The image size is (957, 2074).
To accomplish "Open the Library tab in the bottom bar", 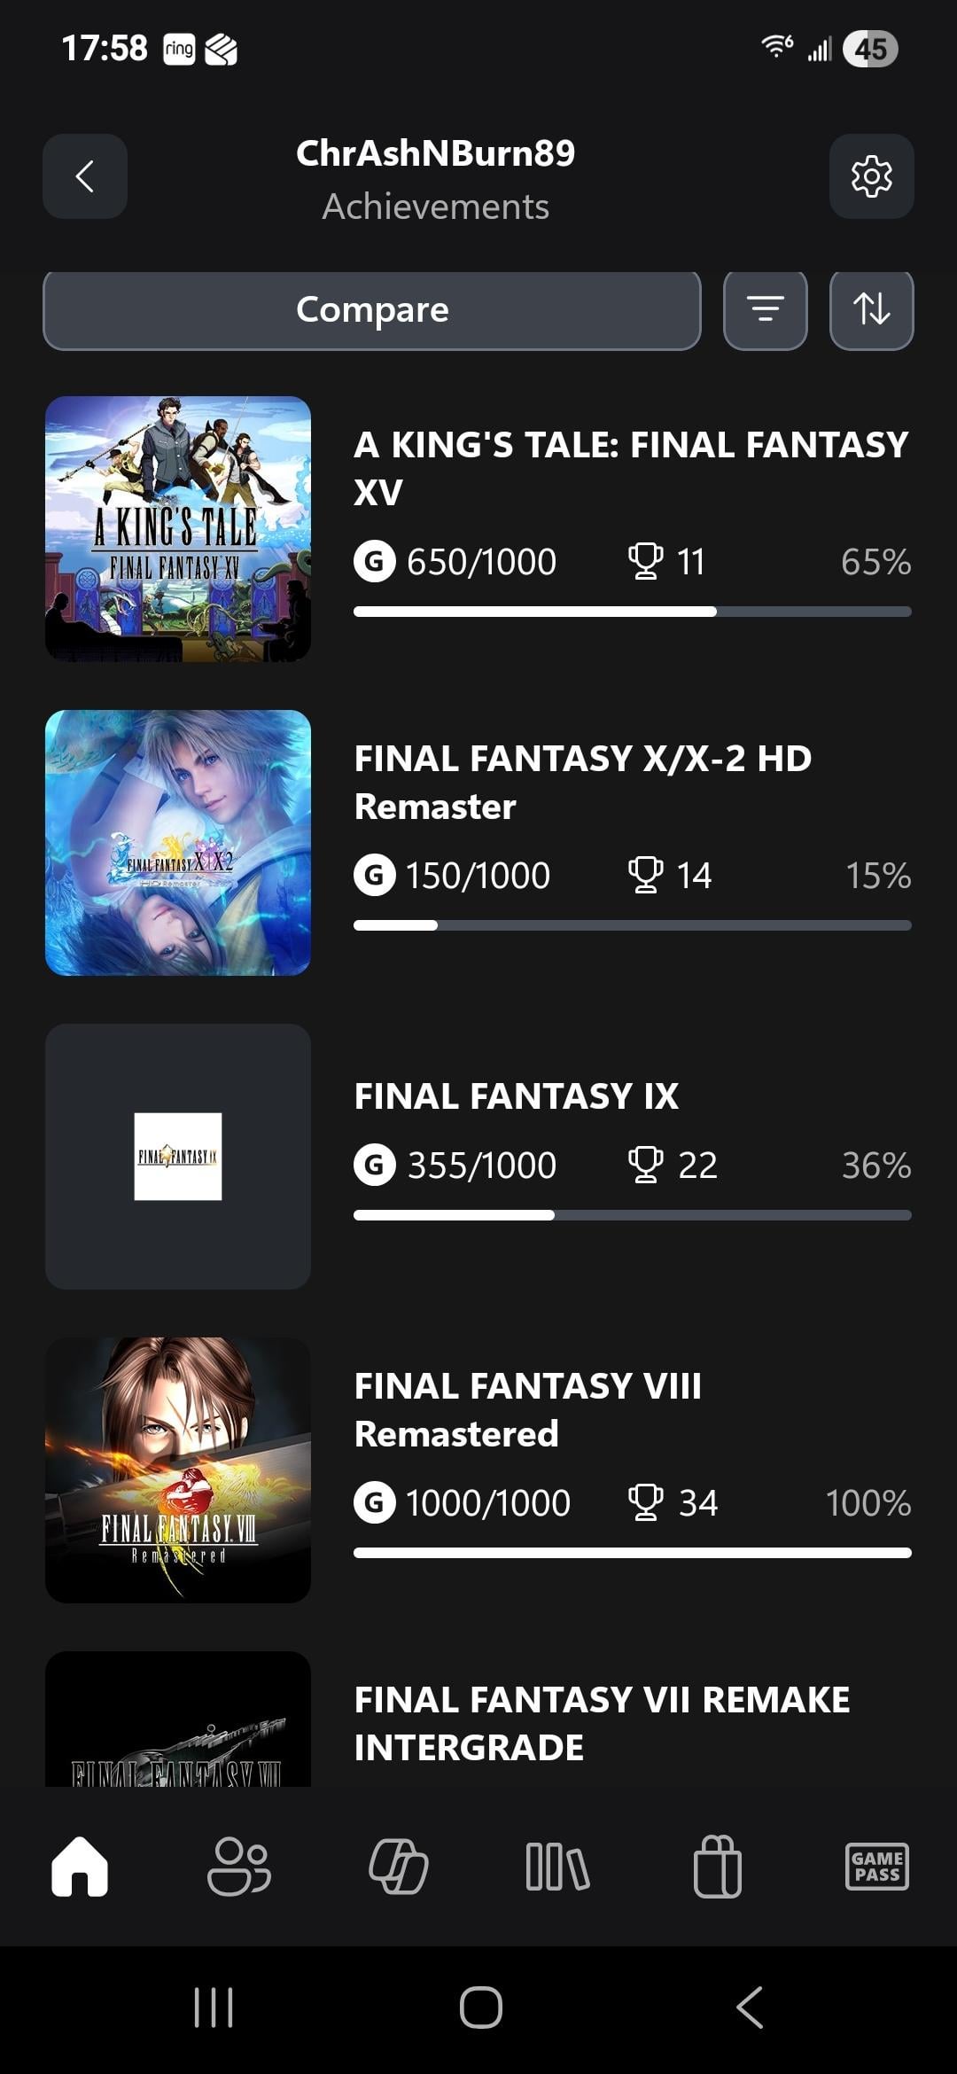I will pos(557,1866).
